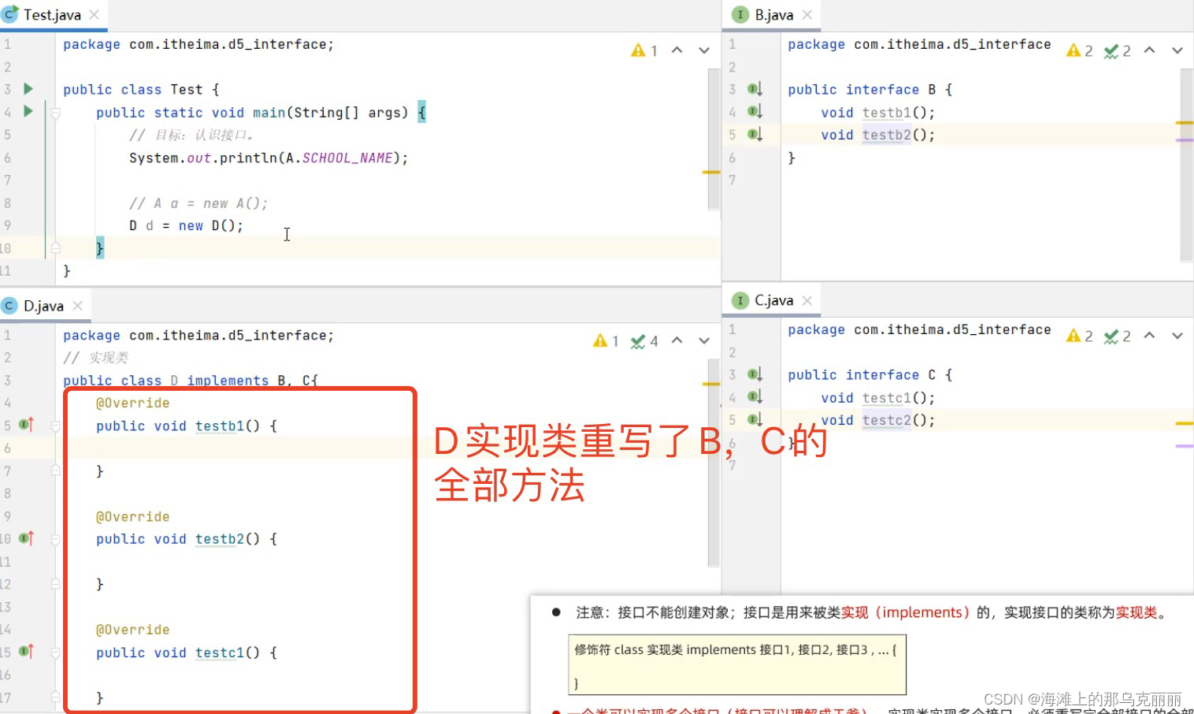Collapse the main method using its fold arrow

pos(54,112)
